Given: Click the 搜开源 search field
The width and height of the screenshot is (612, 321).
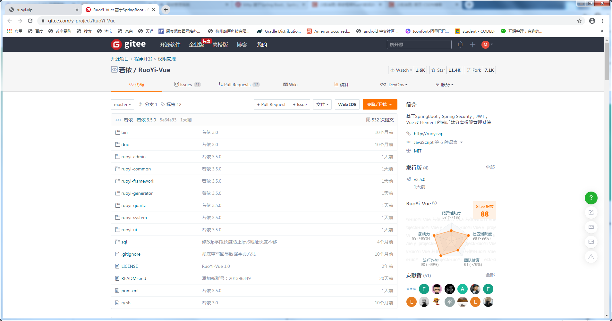Looking at the screenshot, I should (x=419, y=45).
